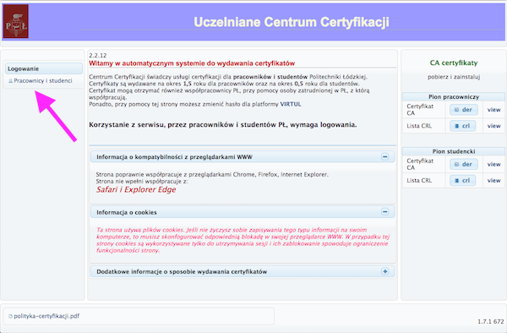
Task: Download Pion studencki Lista CRL crl
Action: (x=462, y=180)
